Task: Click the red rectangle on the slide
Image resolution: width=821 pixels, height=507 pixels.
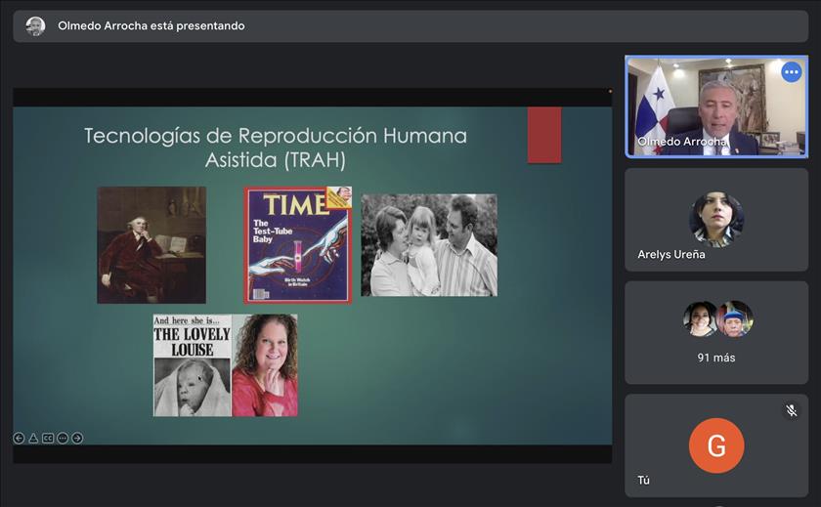Action: [544, 135]
